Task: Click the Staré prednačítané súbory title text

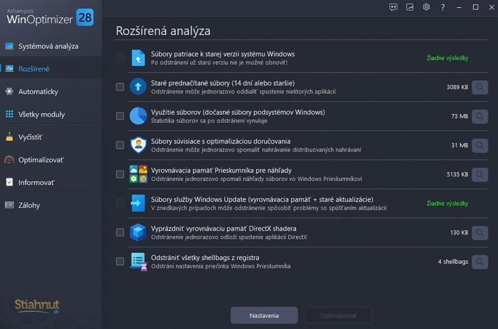Action: [223, 83]
